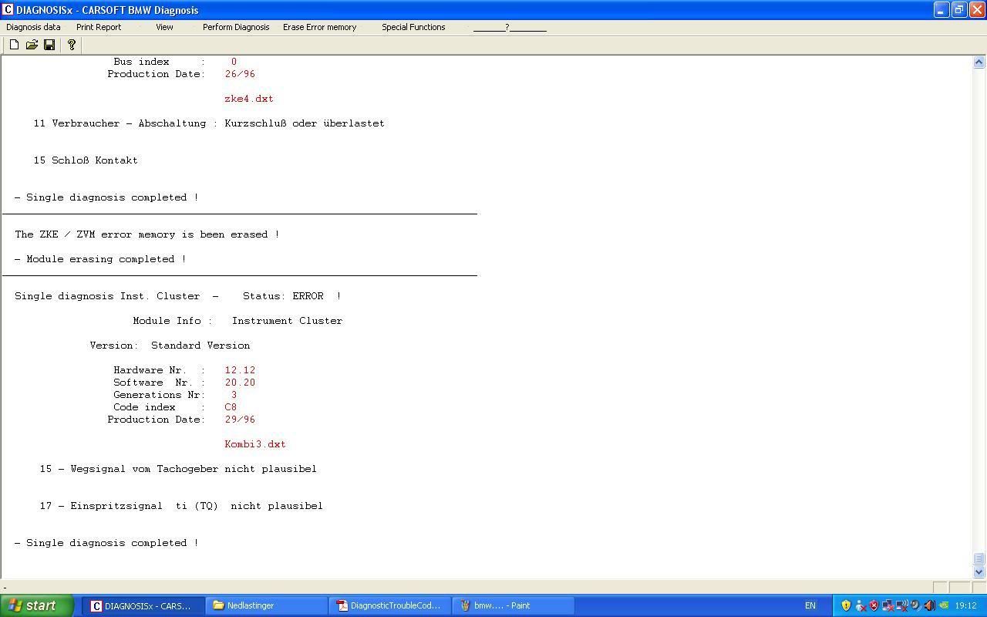Click ZKE / ZVM error memory erased line
The image size is (987, 617).
click(x=147, y=234)
